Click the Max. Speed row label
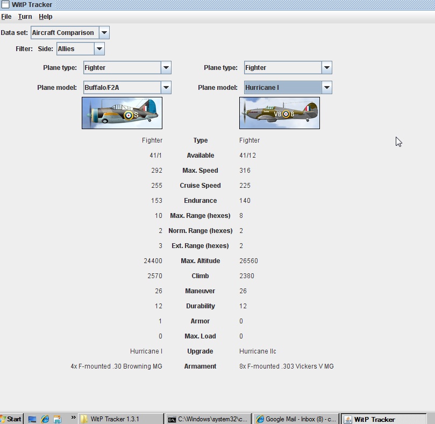 pos(201,171)
